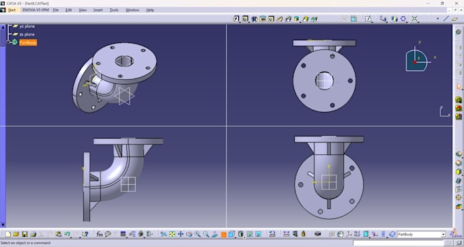Image resolution: width=464 pixels, height=247 pixels.
Task: Select the Rotate view tool
Action: point(189,234)
